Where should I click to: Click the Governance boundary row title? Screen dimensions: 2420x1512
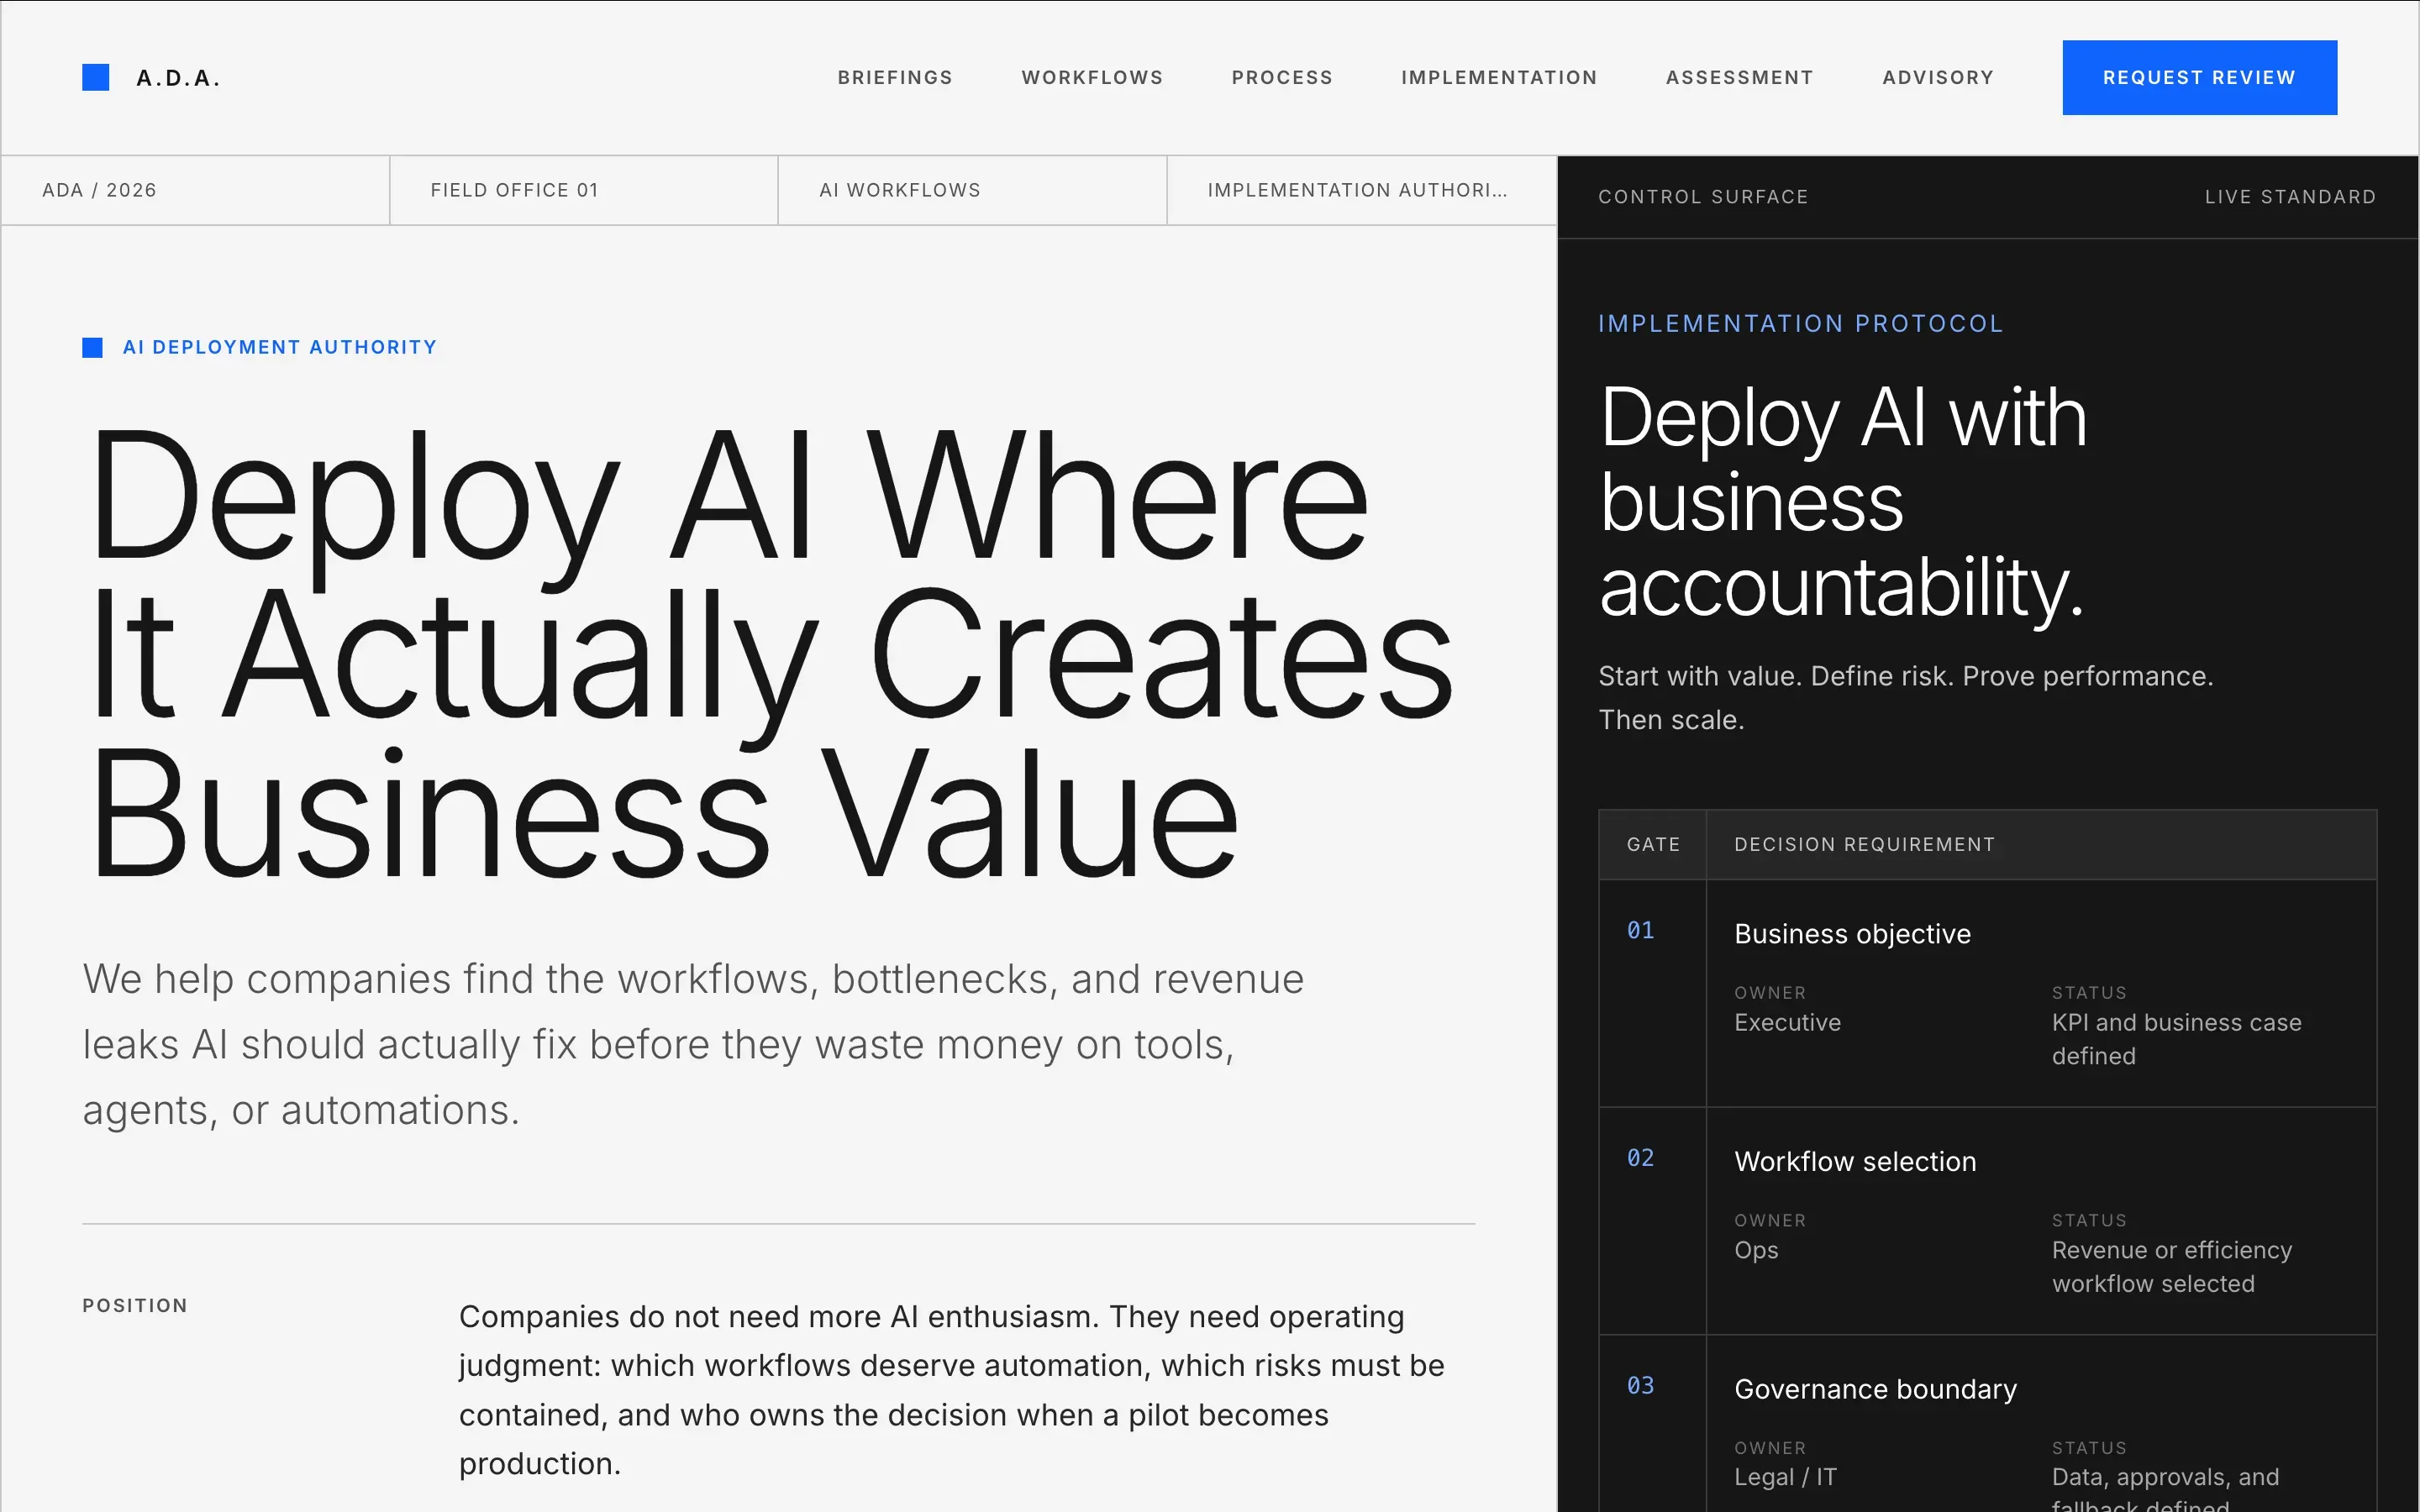(x=1875, y=1389)
